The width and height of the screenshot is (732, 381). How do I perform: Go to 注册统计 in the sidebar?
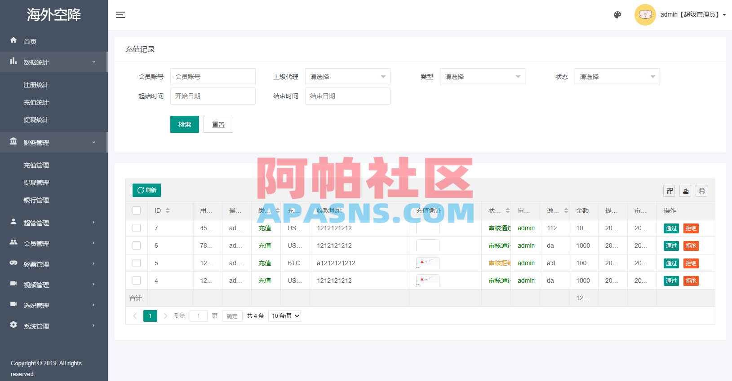36,85
